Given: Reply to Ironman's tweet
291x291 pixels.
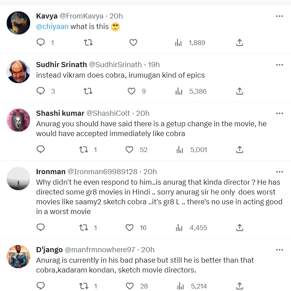Looking at the screenshot, I should [x=41, y=228].
